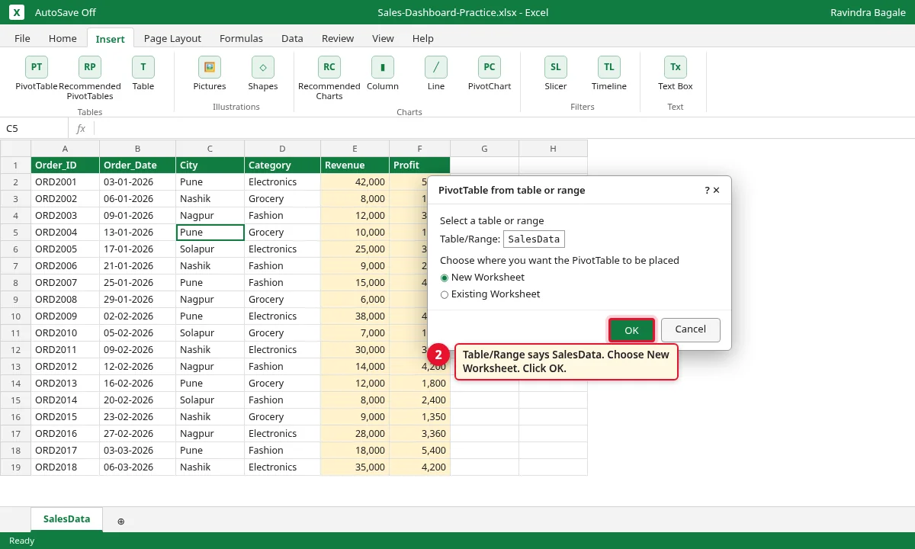
Task: Click revenue cell 42,000
Action: [355, 181]
